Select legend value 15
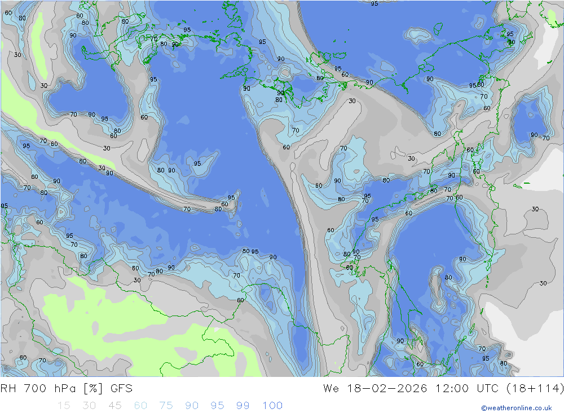The image size is (564, 413). point(64,406)
